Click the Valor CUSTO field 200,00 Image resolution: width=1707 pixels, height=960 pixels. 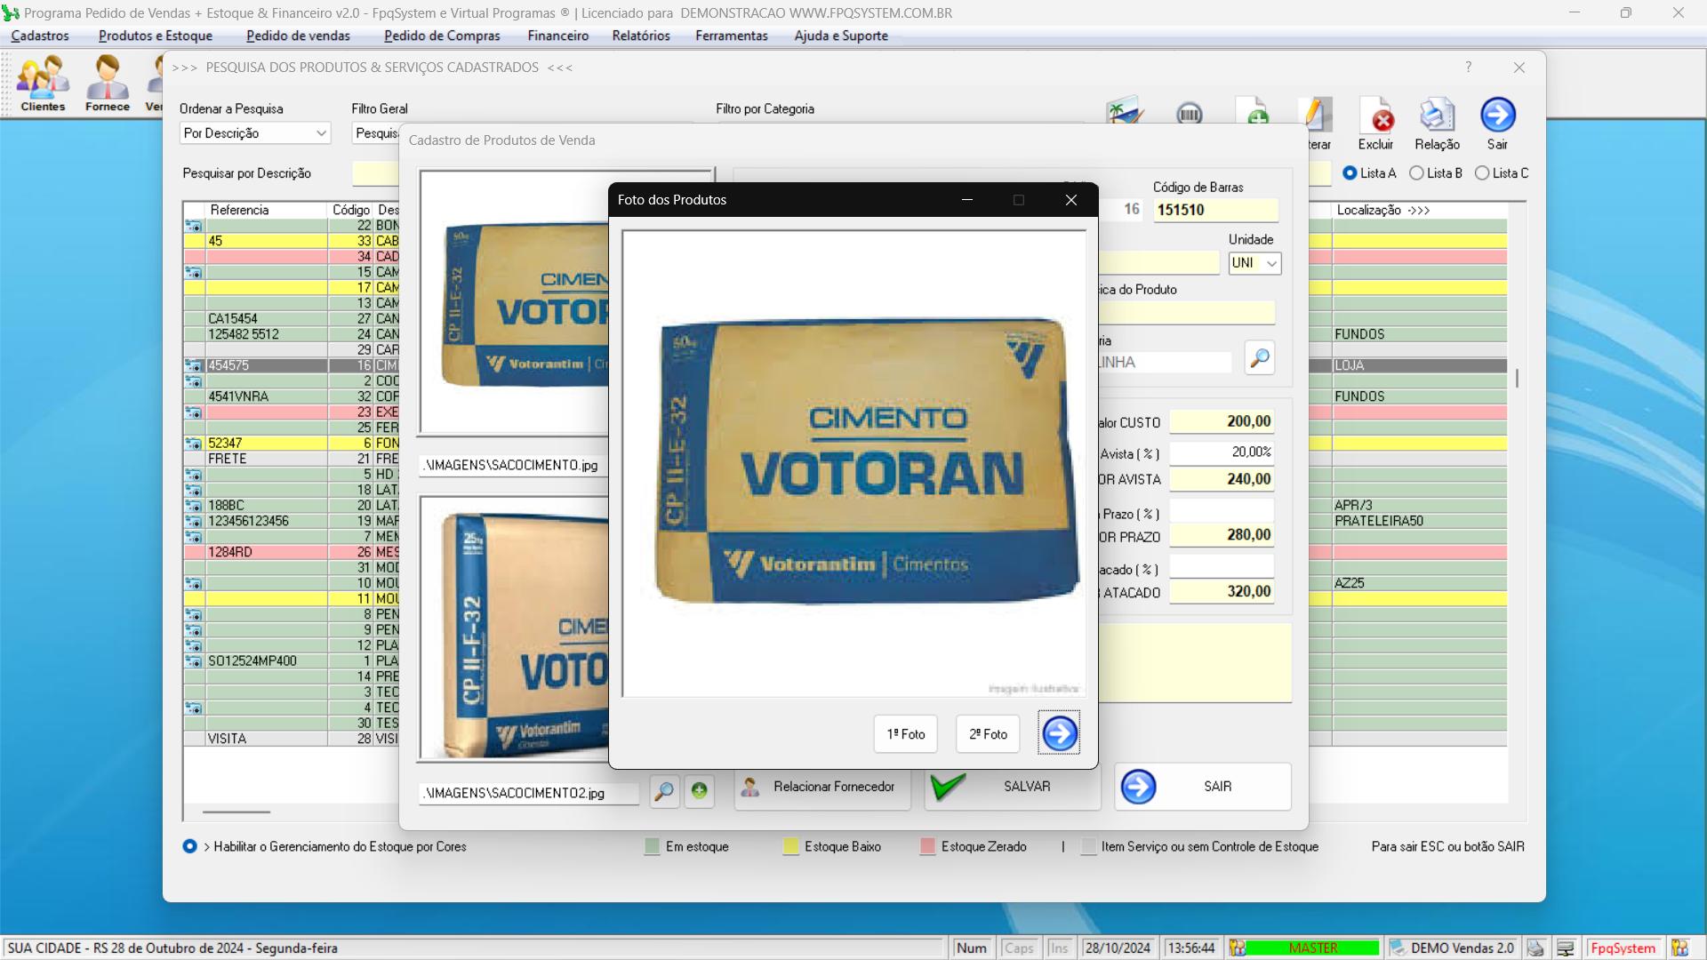1222,421
